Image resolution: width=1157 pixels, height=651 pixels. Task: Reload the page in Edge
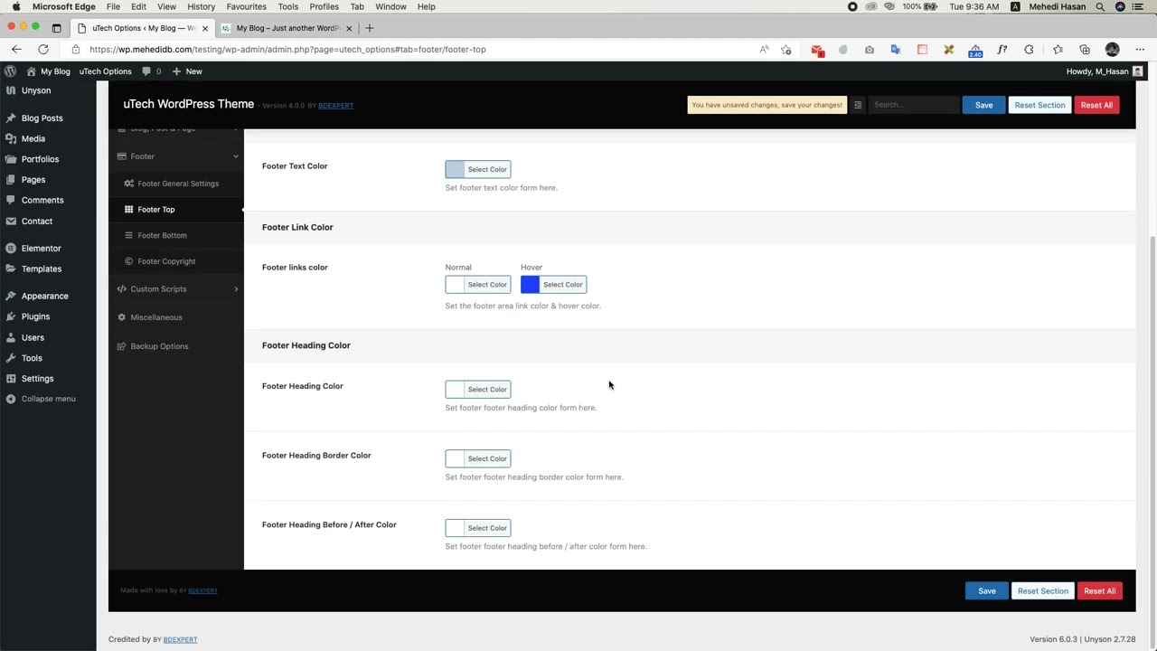(43, 50)
